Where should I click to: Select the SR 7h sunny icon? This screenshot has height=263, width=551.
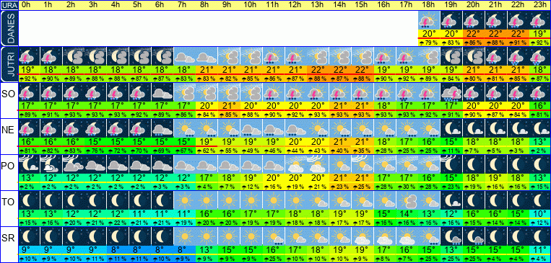(184, 236)
